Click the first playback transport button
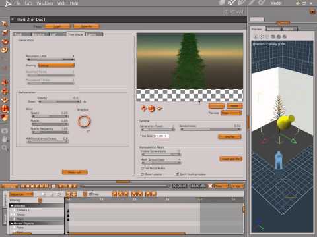The height and width of the screenshot is (237, 317). 22,186
